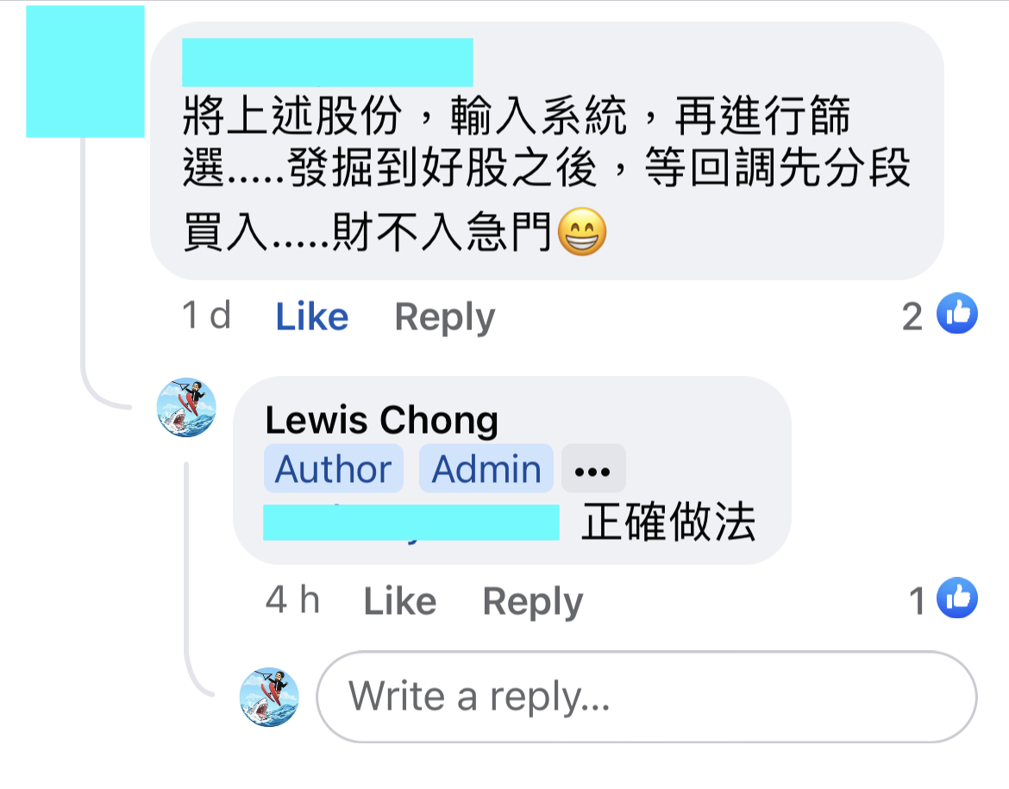This screenshot has width=1009, height=789.
Task: Click Reply under Lewis Chong's comment
Action: (533, 602)
